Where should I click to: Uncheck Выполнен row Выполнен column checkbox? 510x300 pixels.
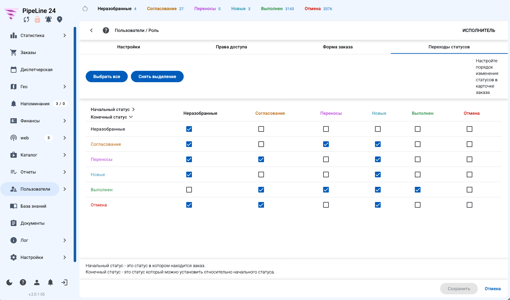pos(418,190)
